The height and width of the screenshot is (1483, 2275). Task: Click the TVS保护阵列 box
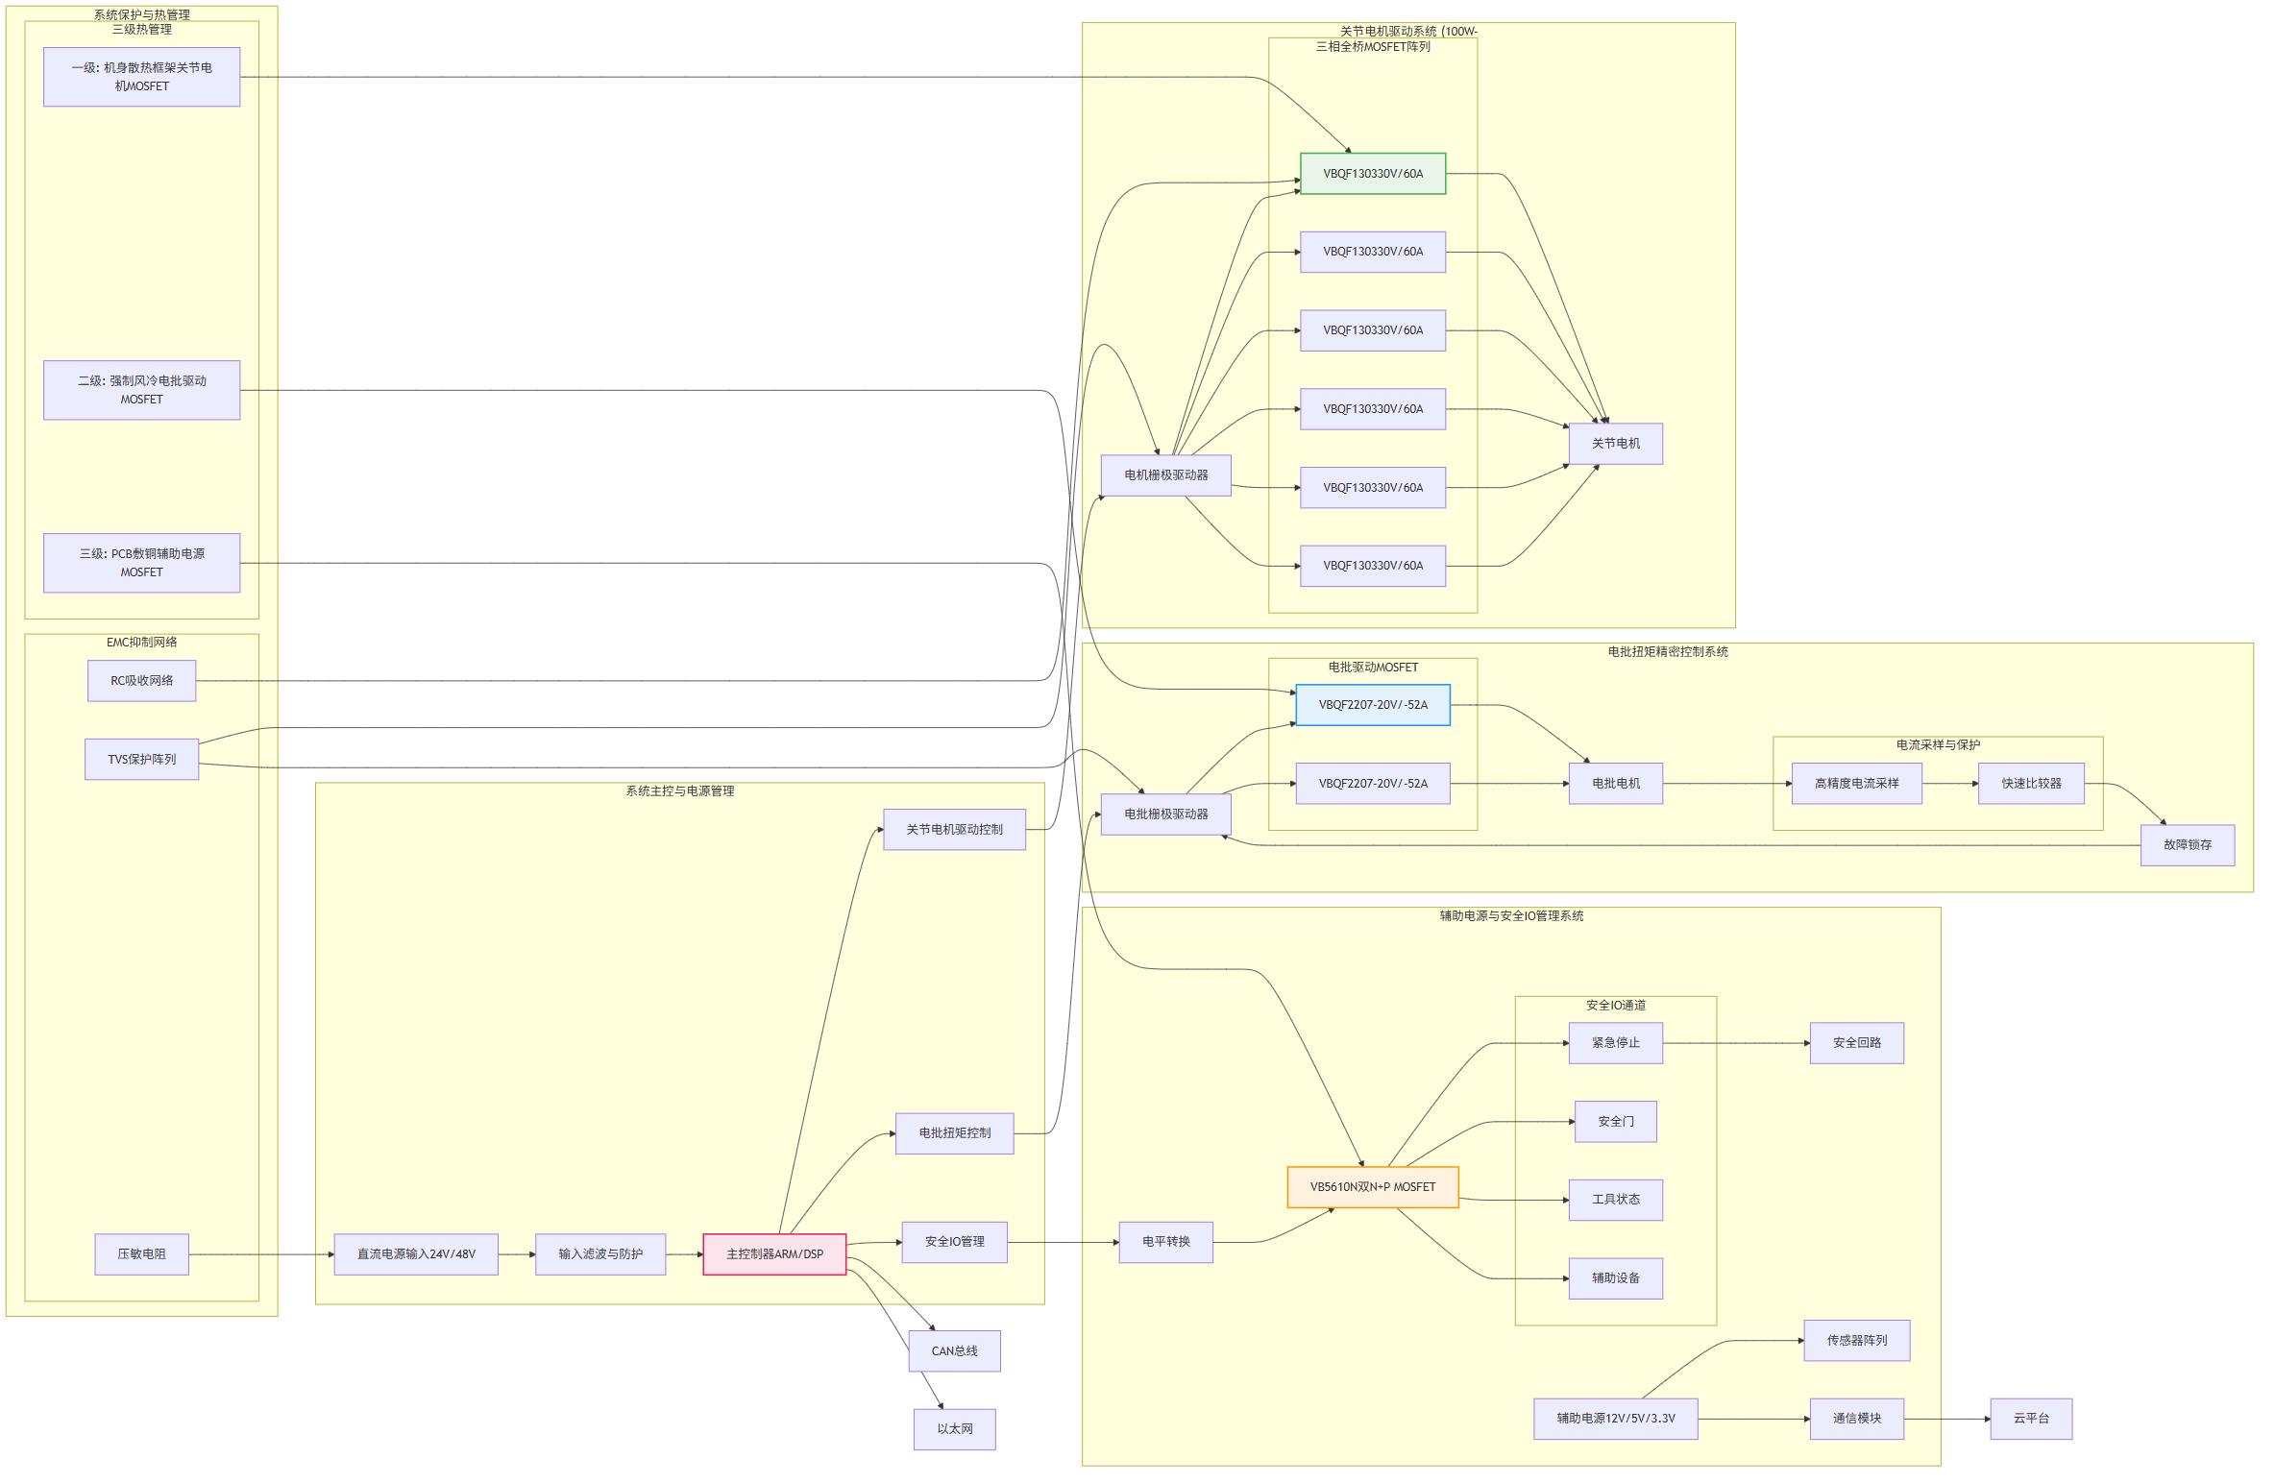(141, 759)
